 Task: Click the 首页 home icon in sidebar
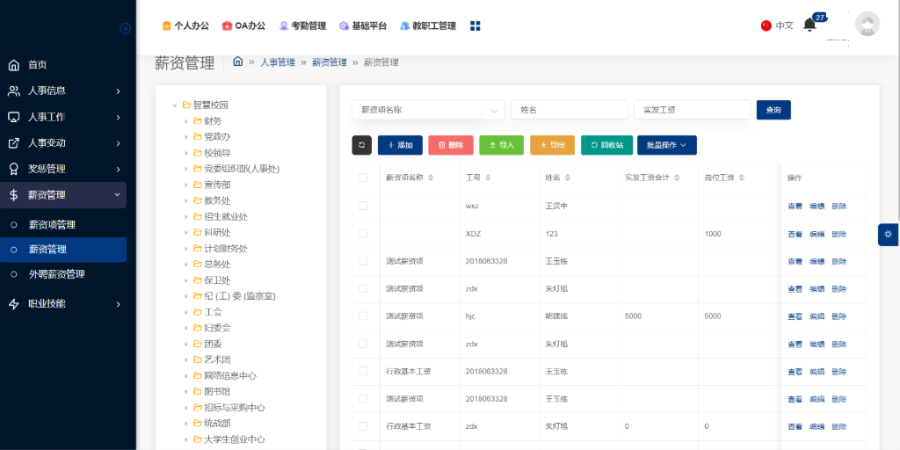pyautogui.click(x=14, y=65)
